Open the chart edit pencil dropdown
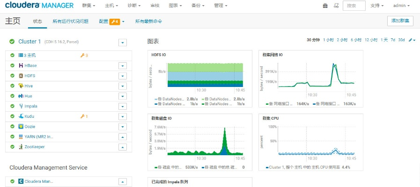The height and width of the screenshot is (187, 420). 412,40
